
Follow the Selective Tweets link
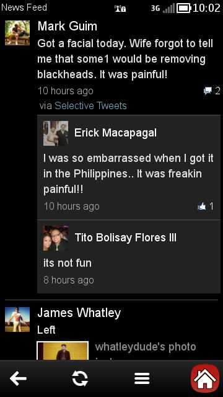[x=90, y=105]
